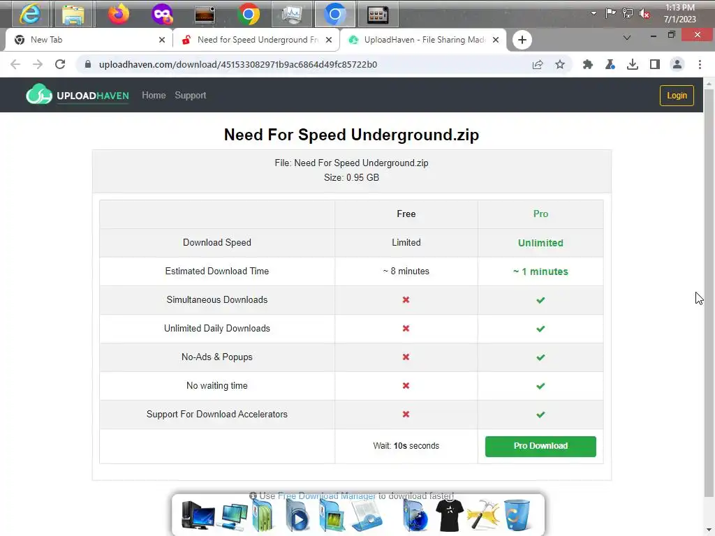
Task: Close the UploadHaven tab
Action: [x=496, y=40]
